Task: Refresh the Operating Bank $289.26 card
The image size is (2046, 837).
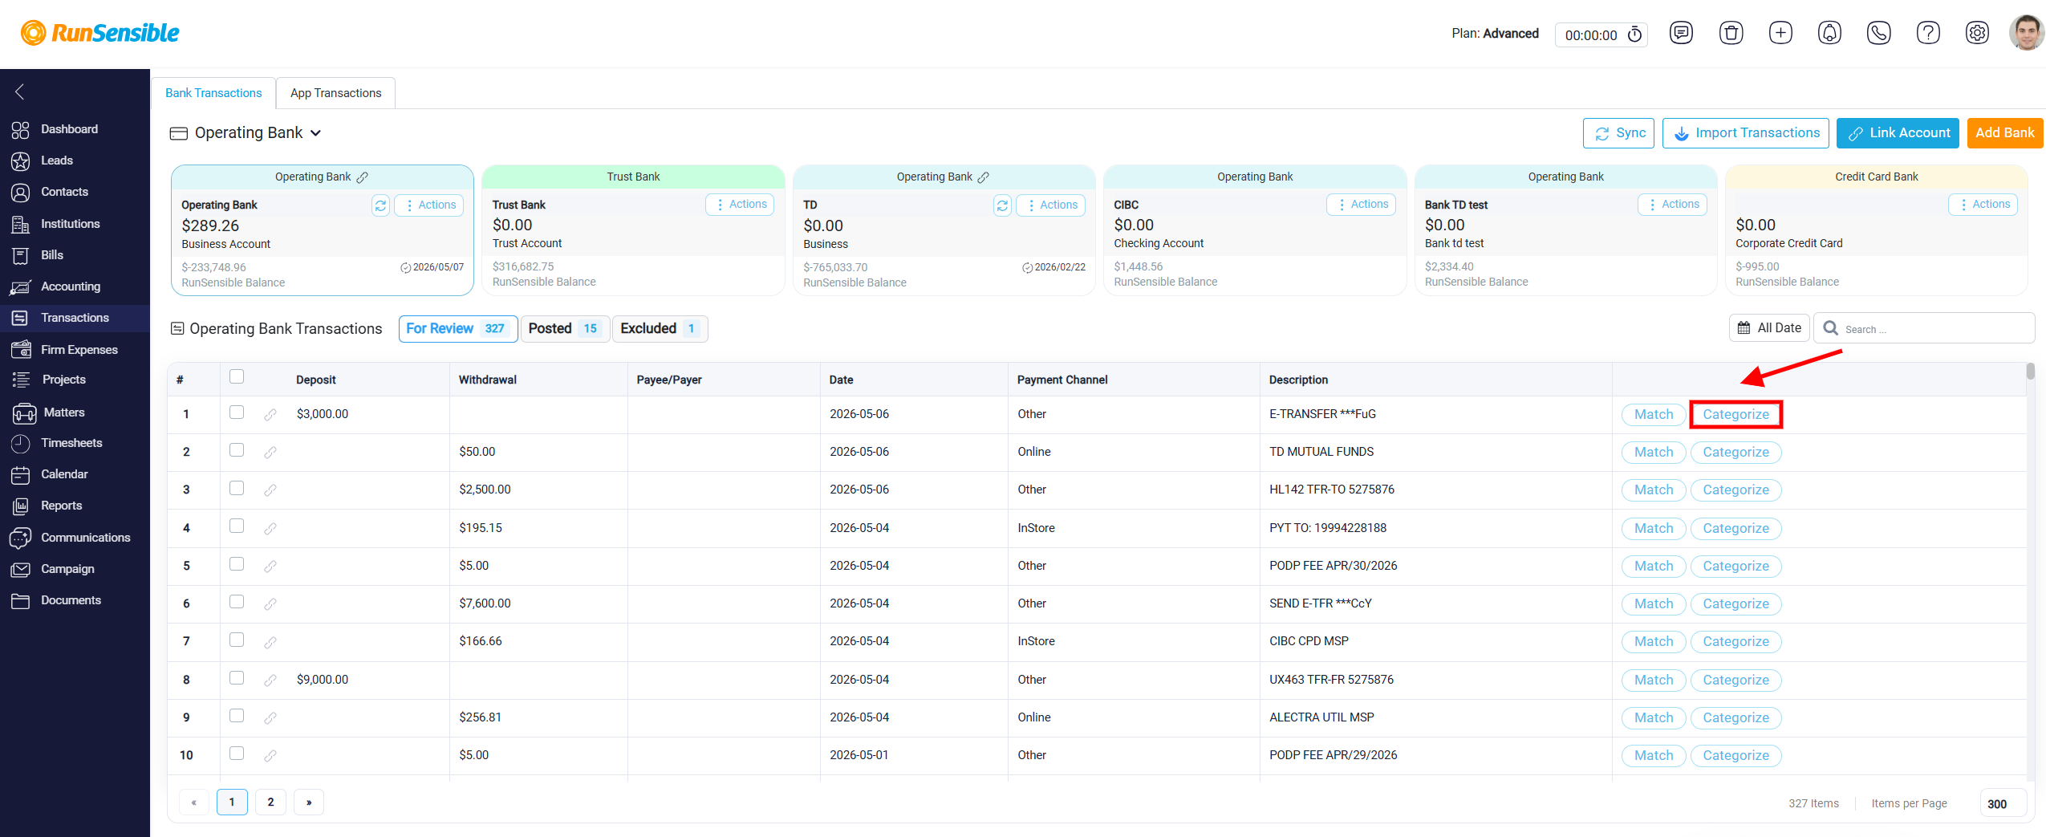Action: tap(380, 205)
